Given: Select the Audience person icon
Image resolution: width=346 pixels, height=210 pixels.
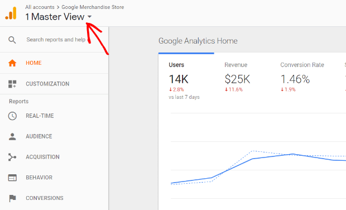Looking at the screenshot, I should pos(12,136).
